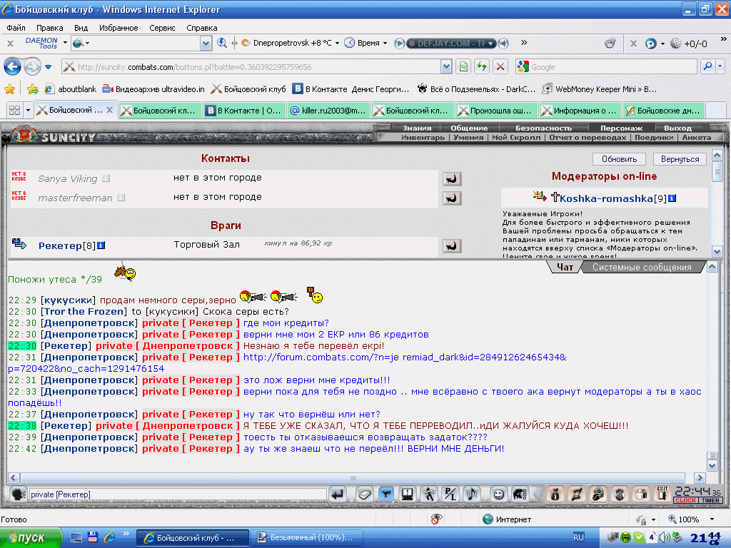Open the Избранное menu

coord(119,28)
